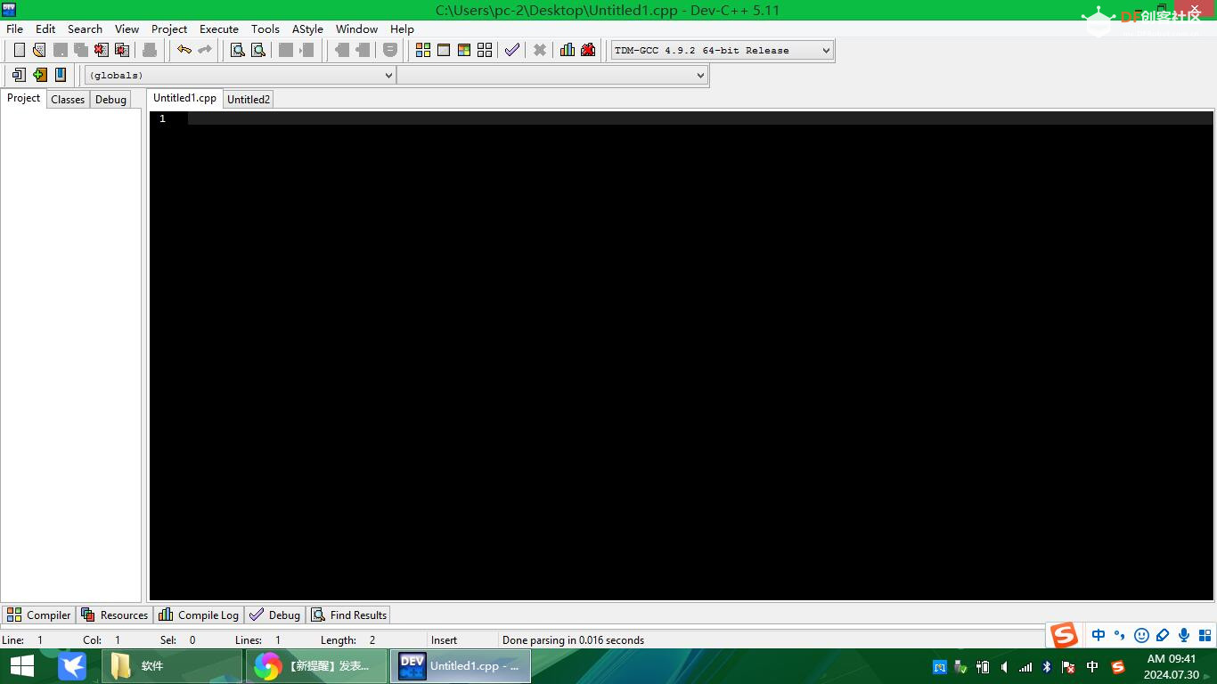Open the emoji panel on Sogou IME bar
Image resolution: width=1217 pixels, height=684 pixels.
(1141, 635)
